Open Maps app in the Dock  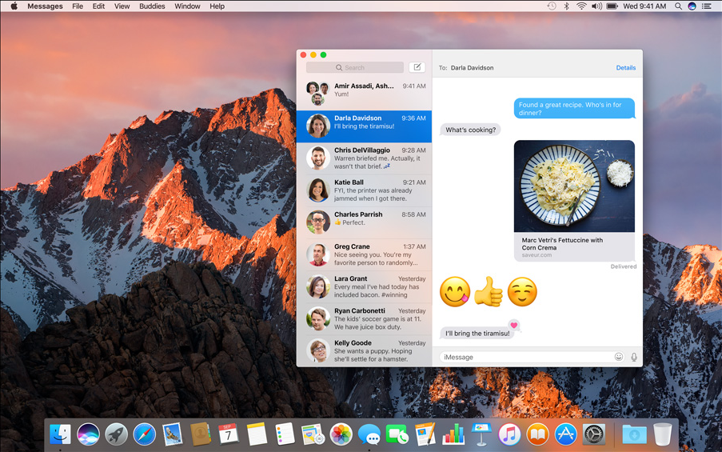[313, 434]
